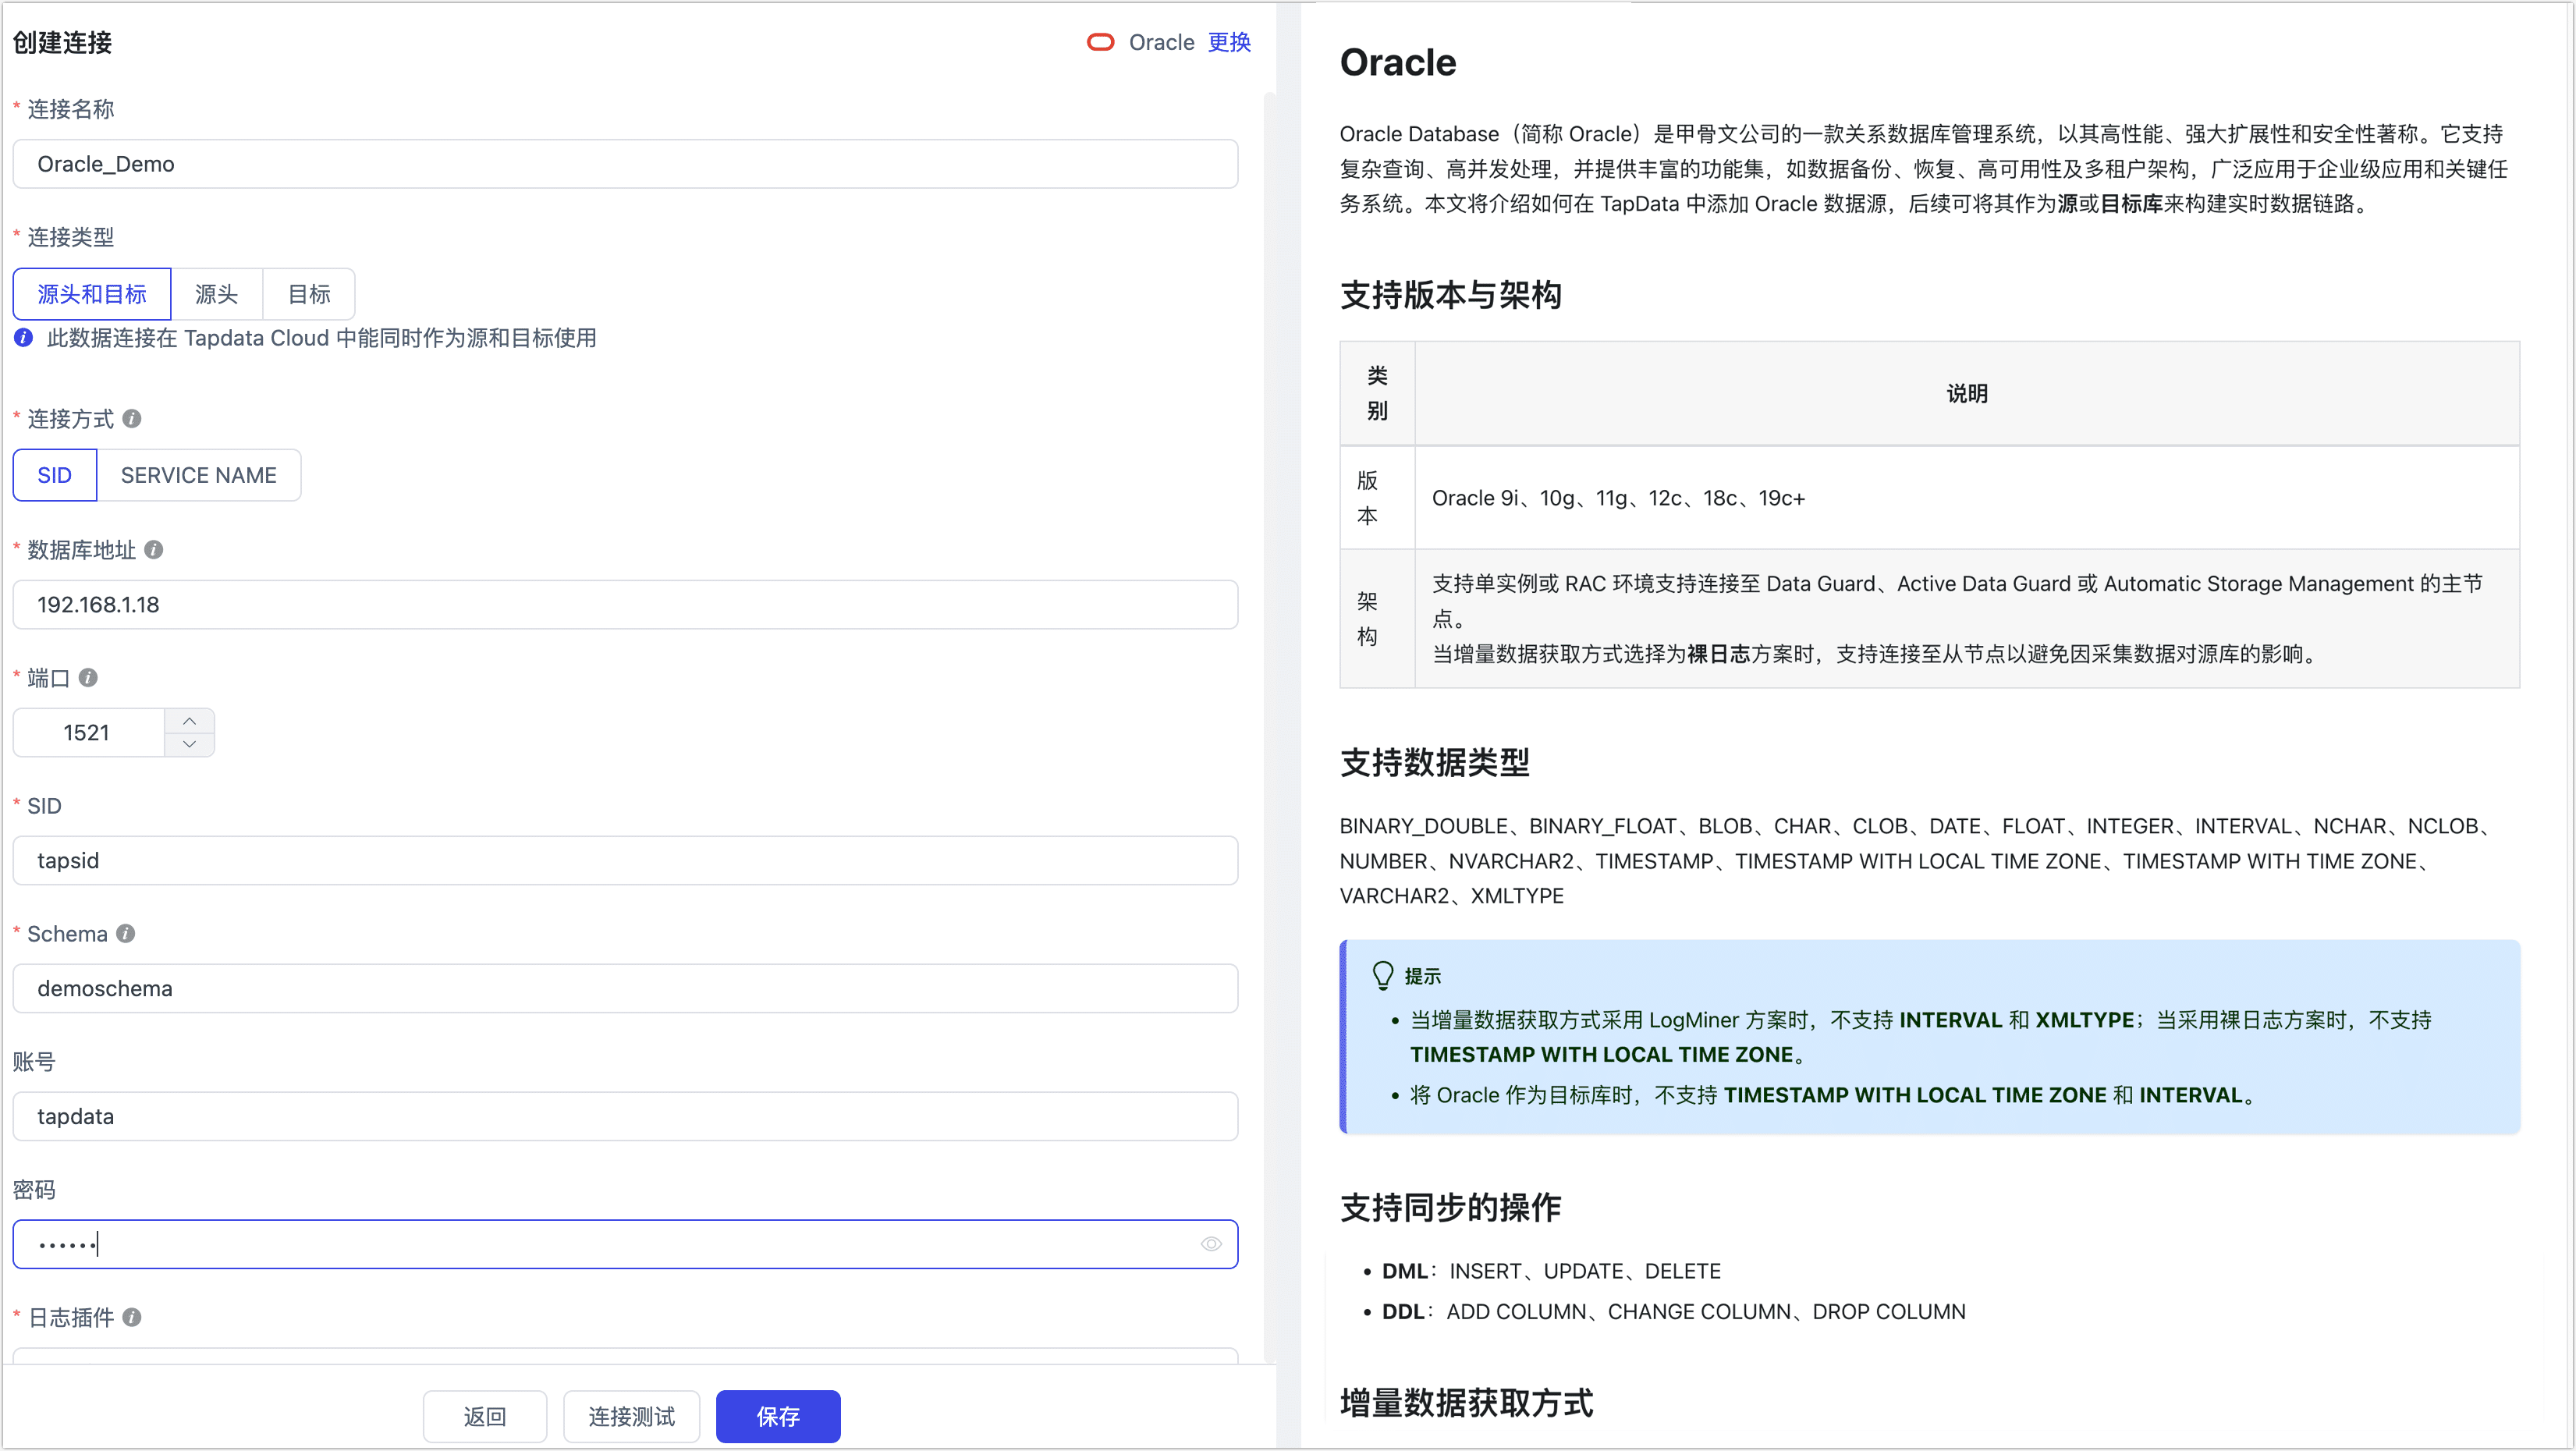Open the Schema info tooltip icon

(125, 934)
